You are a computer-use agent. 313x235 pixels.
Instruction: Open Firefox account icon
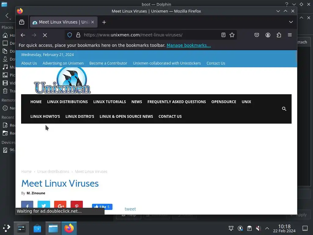(268, 35)
